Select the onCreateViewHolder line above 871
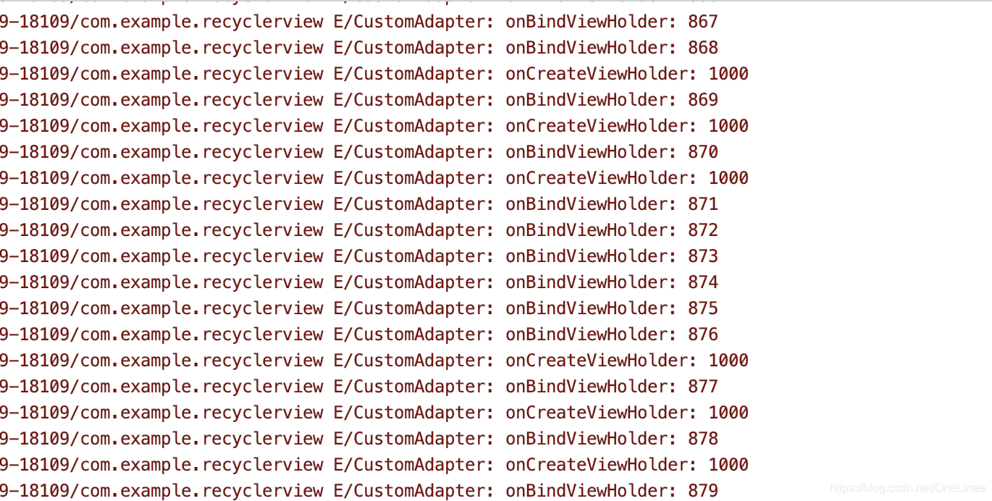The height and width of the screenshot is (501, 992). coord(374,178)
